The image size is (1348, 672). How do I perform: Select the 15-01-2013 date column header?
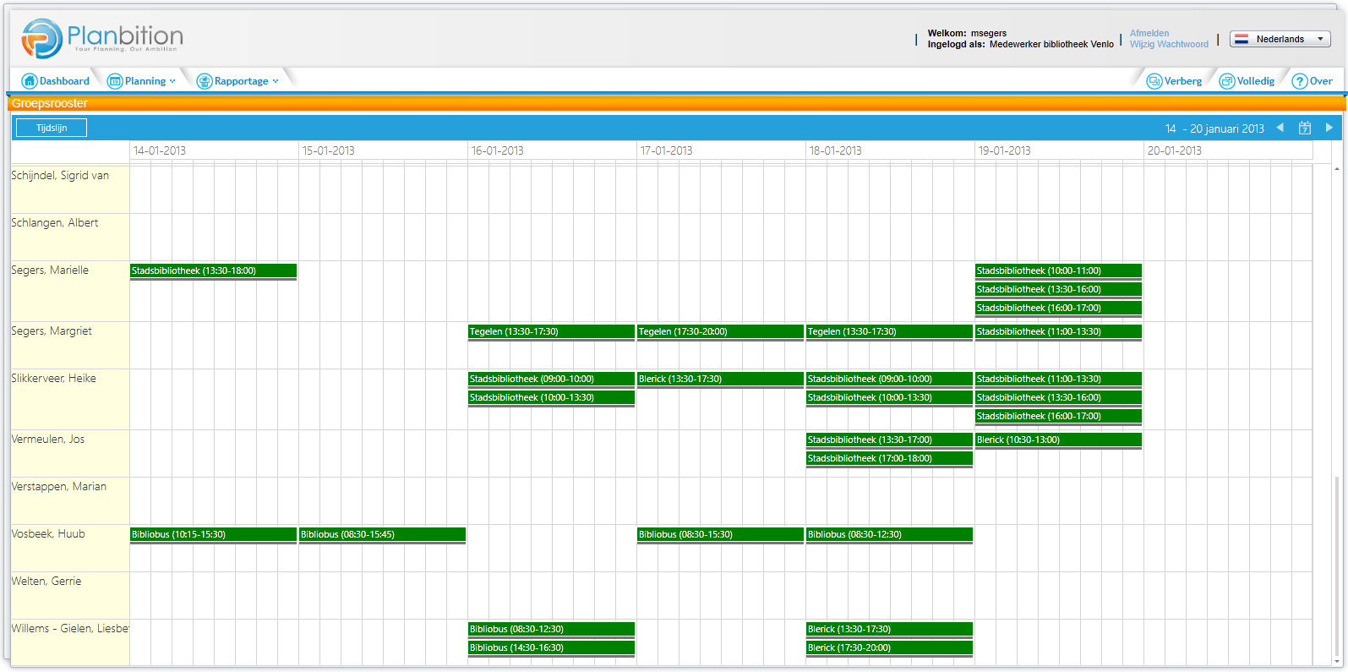[383, 150]
